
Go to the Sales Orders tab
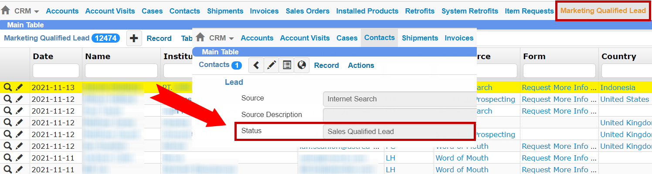[x=307, y=11]
